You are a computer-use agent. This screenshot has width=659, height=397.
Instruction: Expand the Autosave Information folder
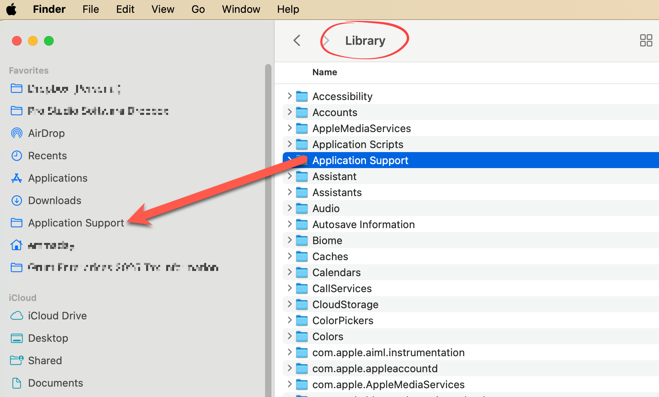pos(289,224)
